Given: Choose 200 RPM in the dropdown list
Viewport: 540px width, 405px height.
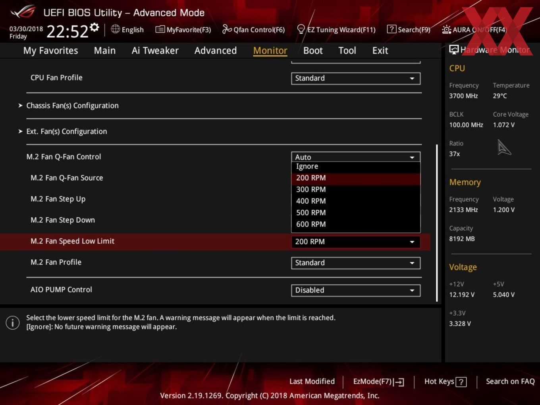Looking at the screenshot, I should click(x=356, y=178).
